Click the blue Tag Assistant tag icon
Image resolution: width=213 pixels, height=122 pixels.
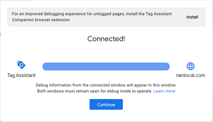[21, 65]
